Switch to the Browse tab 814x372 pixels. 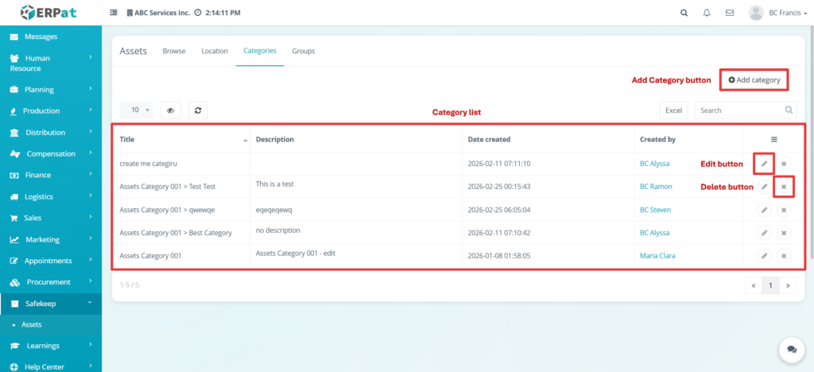click(174, 51)
